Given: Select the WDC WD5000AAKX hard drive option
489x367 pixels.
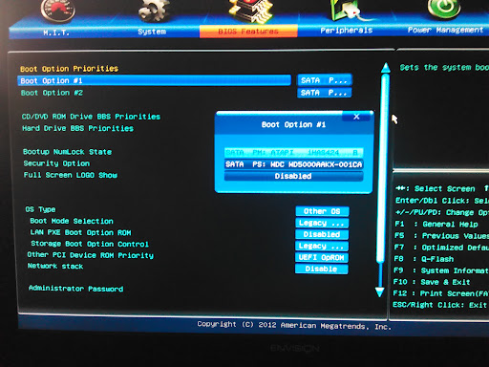Looking at the screenshot, I should (293, 164).
